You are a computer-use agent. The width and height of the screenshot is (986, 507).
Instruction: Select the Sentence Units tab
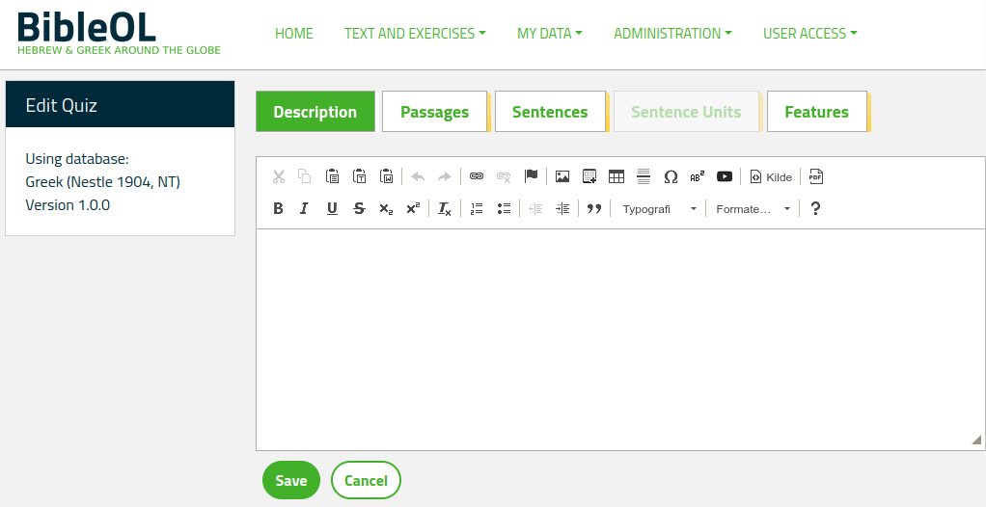pos(686,112)
